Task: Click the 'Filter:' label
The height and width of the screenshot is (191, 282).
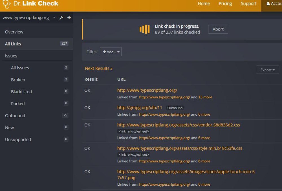Action: pos(92,52)
